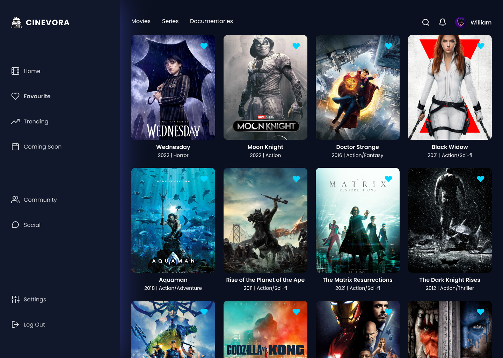Screen dimensions: 503x358
Task: Toggle the heart on Moon Knight poster
Action: tap(296, 46)
